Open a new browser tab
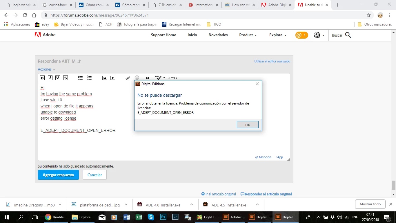396x223 pixels. pos(338,5)
